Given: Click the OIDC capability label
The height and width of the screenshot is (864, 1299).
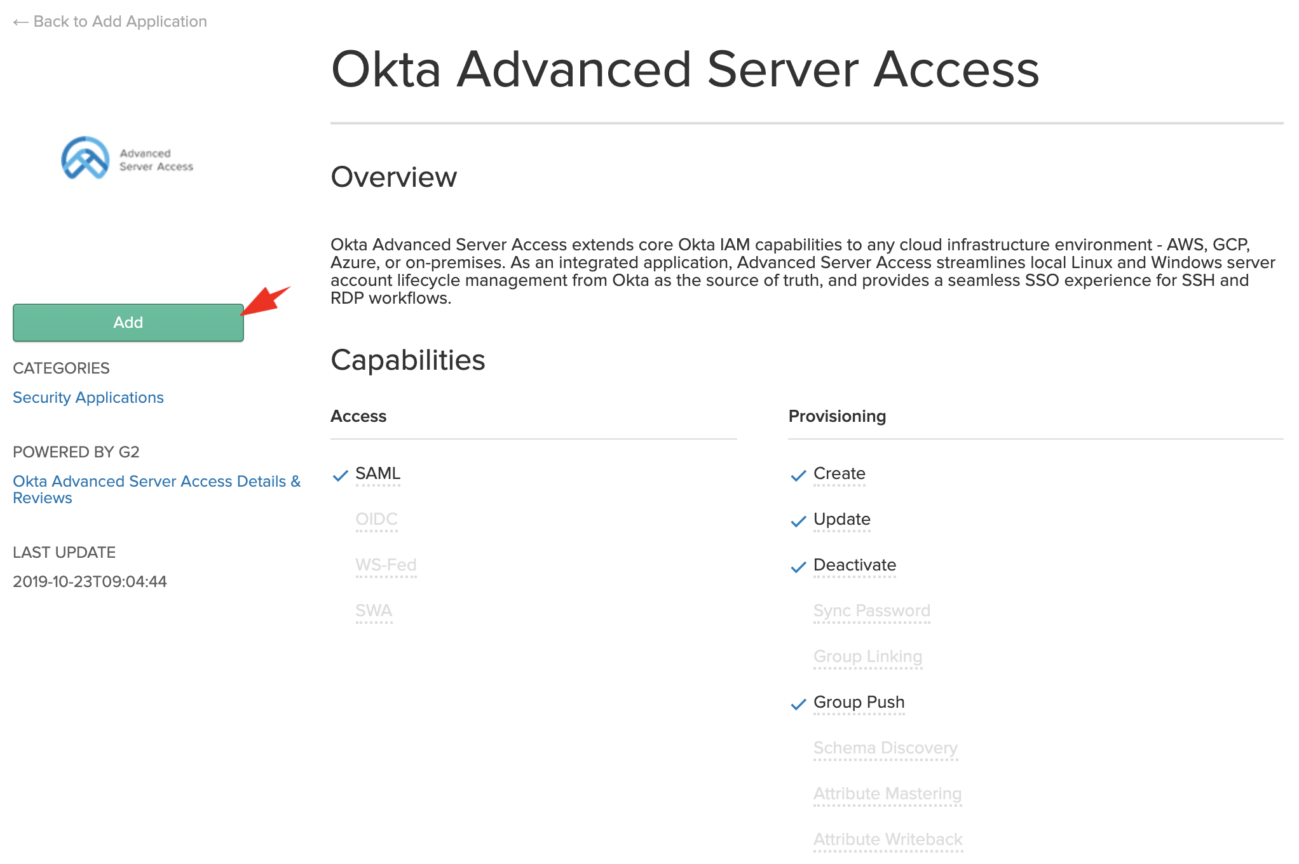Looking at the screenshot, I should click(x=376, y=520).
